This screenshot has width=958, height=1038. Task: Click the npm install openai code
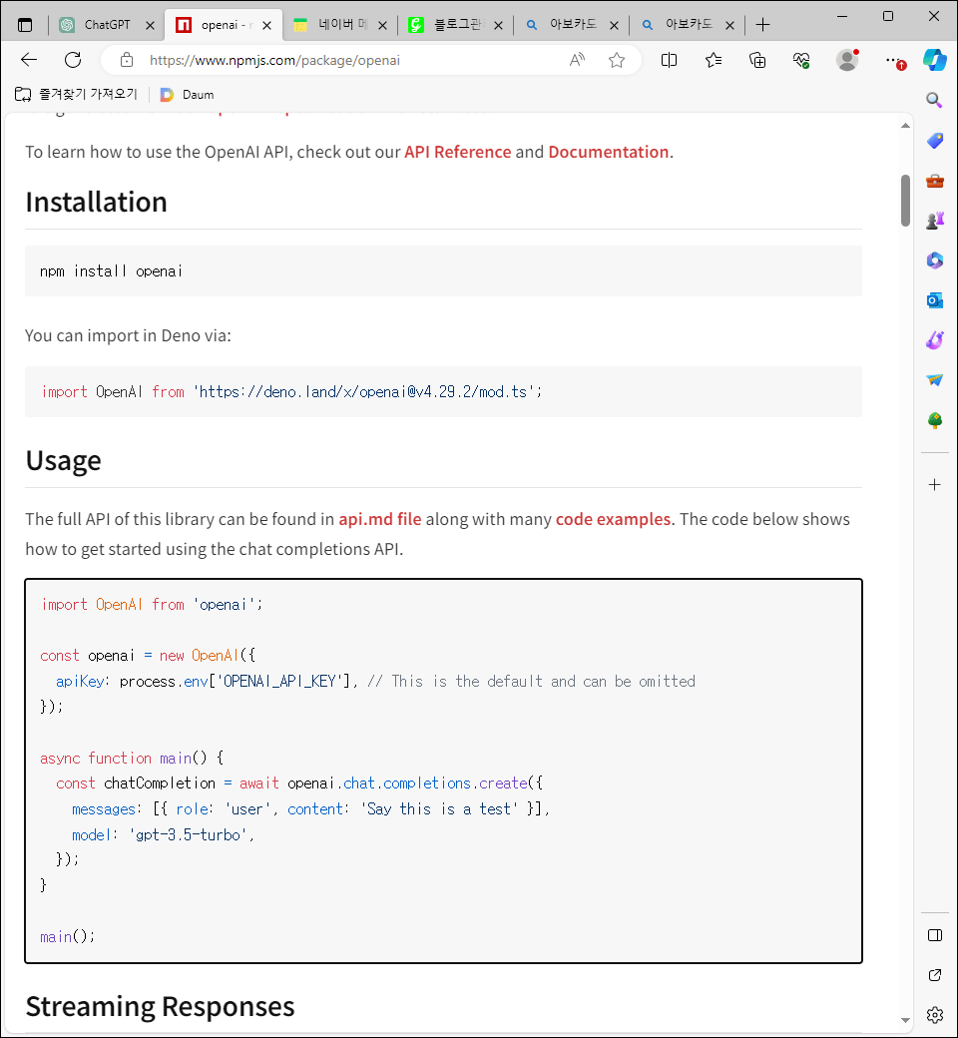(x=111, y=271)
